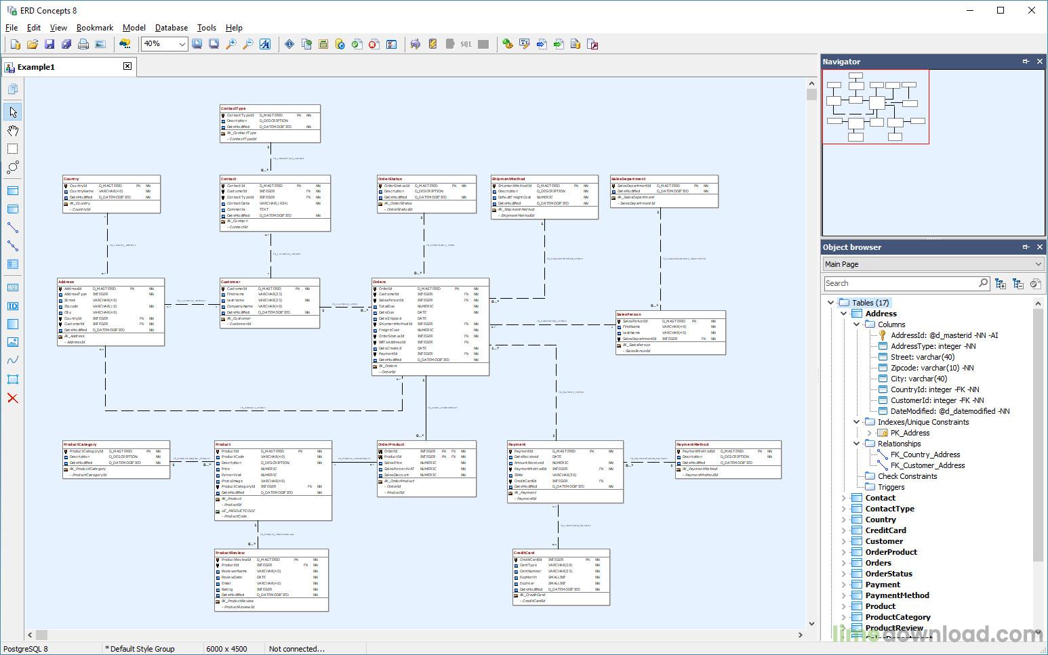Open the Database menu

(171, 28)
